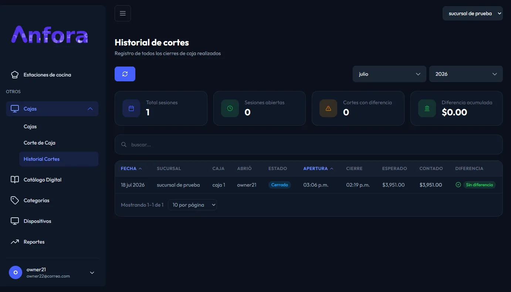The image size is (511, 292).
Task: Click the Sin diferencia badge
Action: pyautogui.click(x=479, y=185)
